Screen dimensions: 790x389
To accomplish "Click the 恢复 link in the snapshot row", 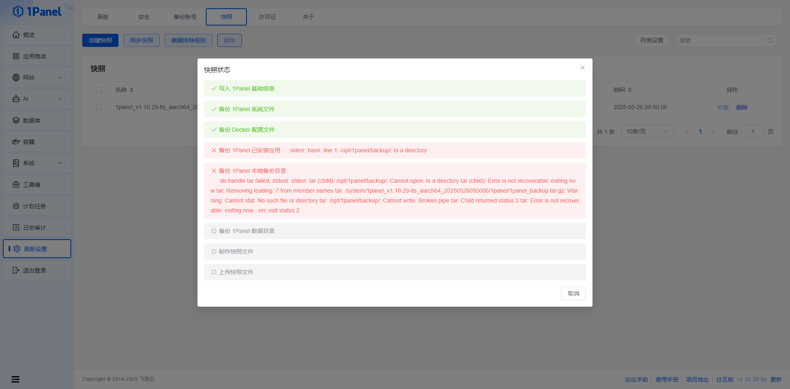I will (723, 107).
